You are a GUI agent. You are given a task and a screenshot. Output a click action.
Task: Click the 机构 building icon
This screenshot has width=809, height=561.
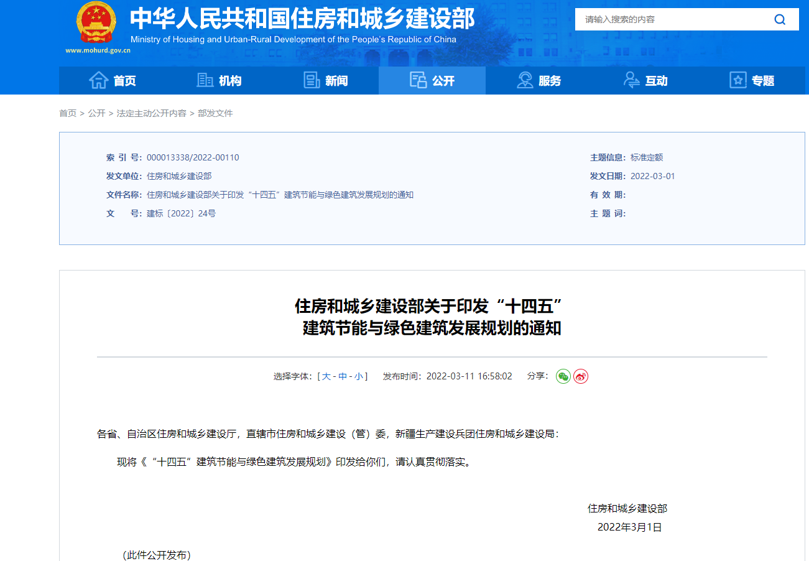click(x=205, y=80)
